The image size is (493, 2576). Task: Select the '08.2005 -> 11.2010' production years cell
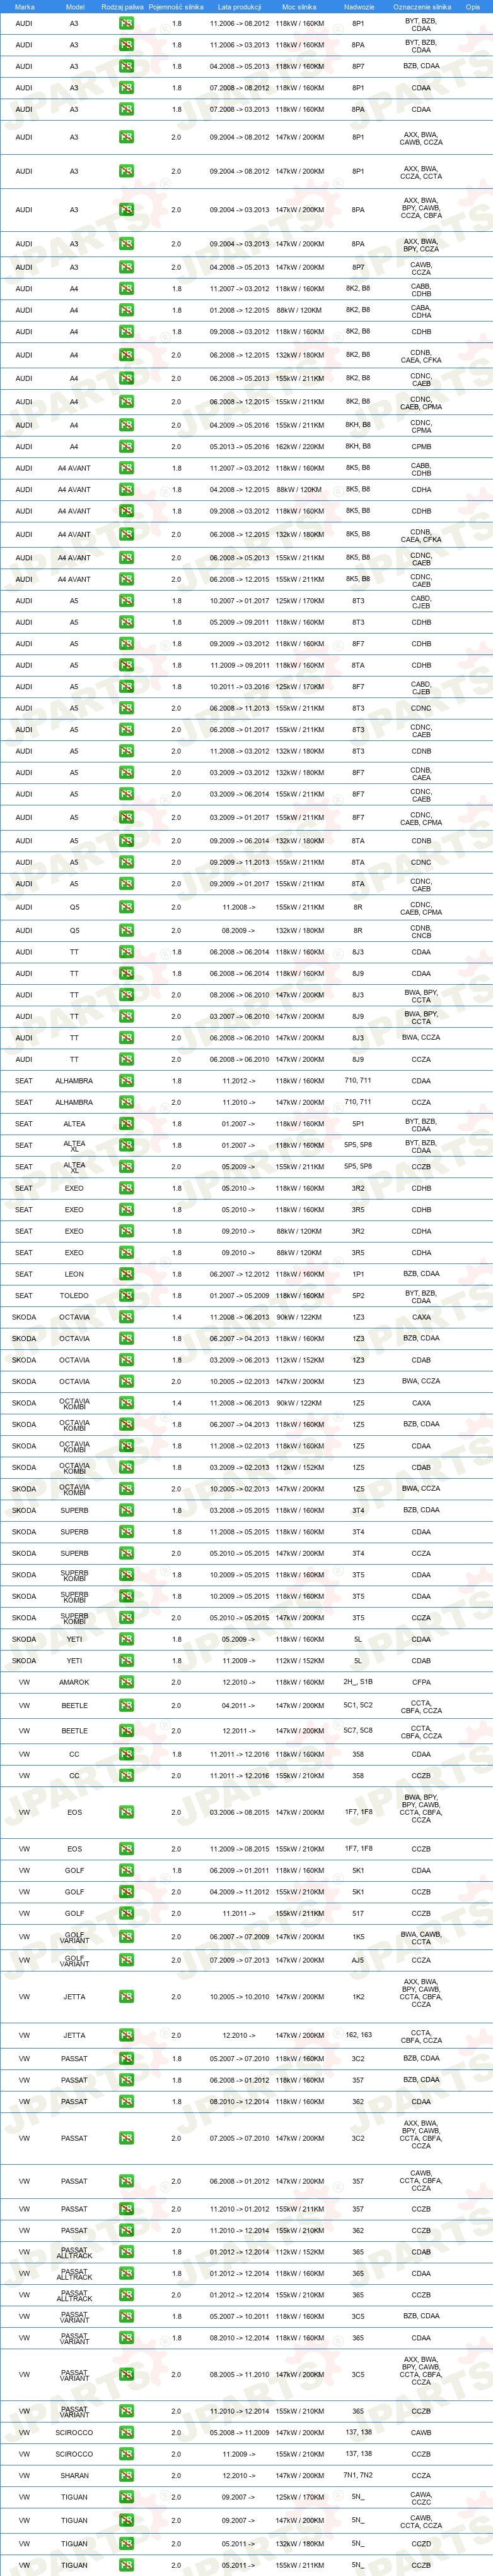coord(240,2375)
